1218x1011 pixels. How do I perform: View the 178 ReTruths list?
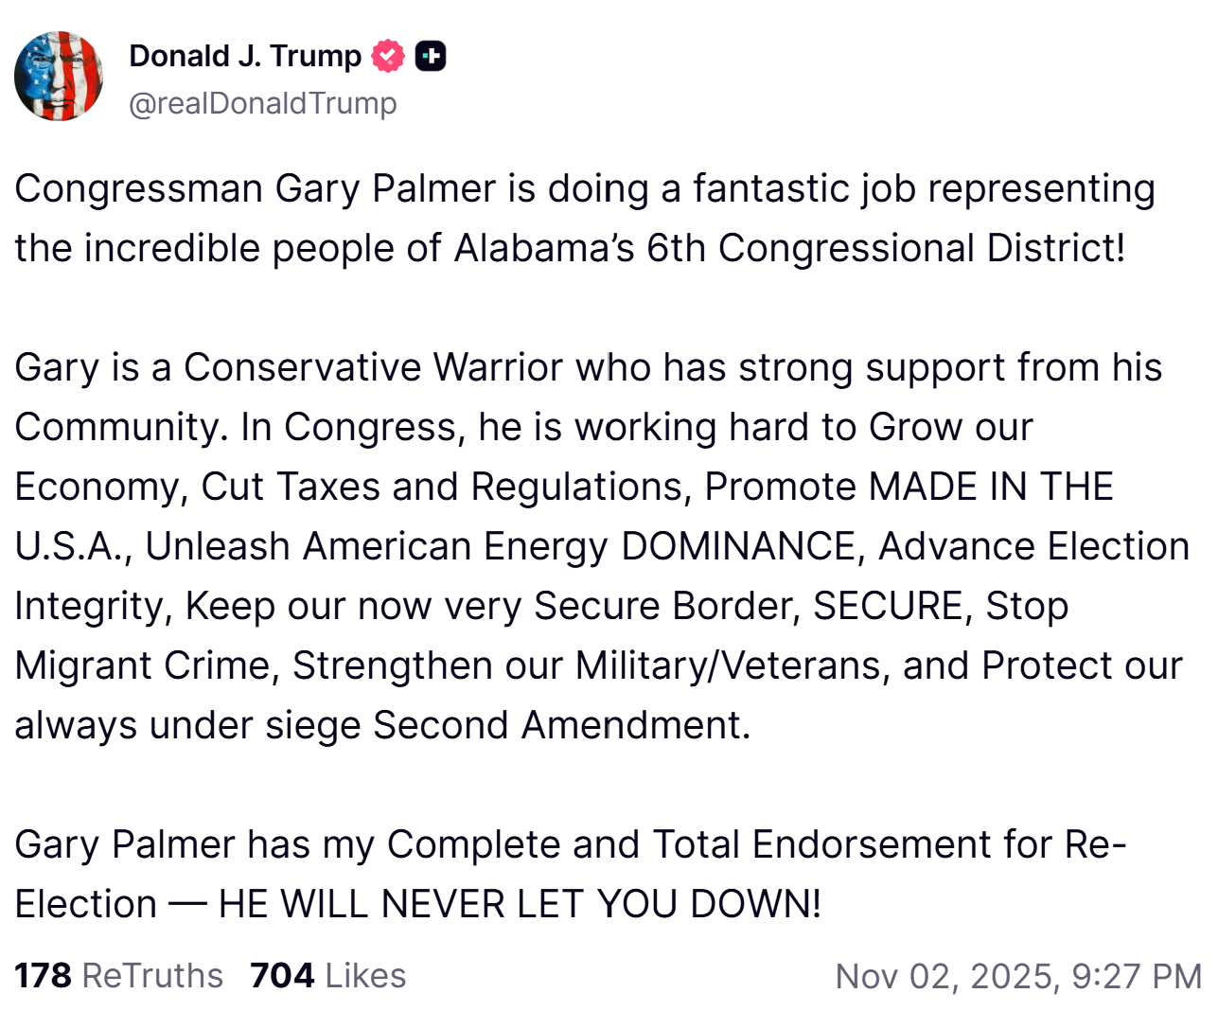click(x=118, y=976)
